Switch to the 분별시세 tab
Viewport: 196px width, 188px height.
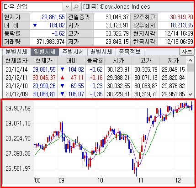16,52
